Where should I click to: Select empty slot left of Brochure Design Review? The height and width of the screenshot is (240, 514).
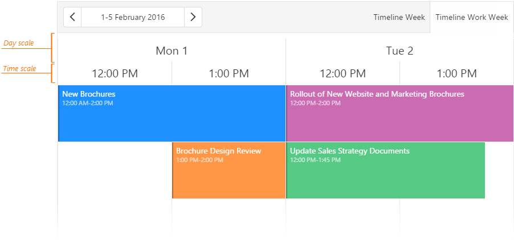(x=115, y=170)
